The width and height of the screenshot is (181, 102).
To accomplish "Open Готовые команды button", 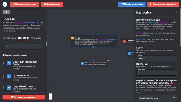I will pos(23,97).
